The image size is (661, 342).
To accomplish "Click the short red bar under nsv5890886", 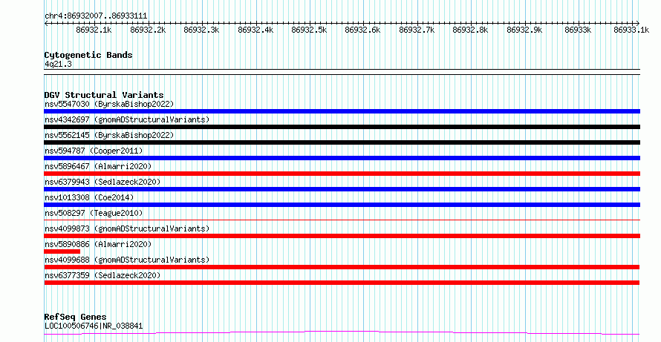I will (x=62, y=251).
